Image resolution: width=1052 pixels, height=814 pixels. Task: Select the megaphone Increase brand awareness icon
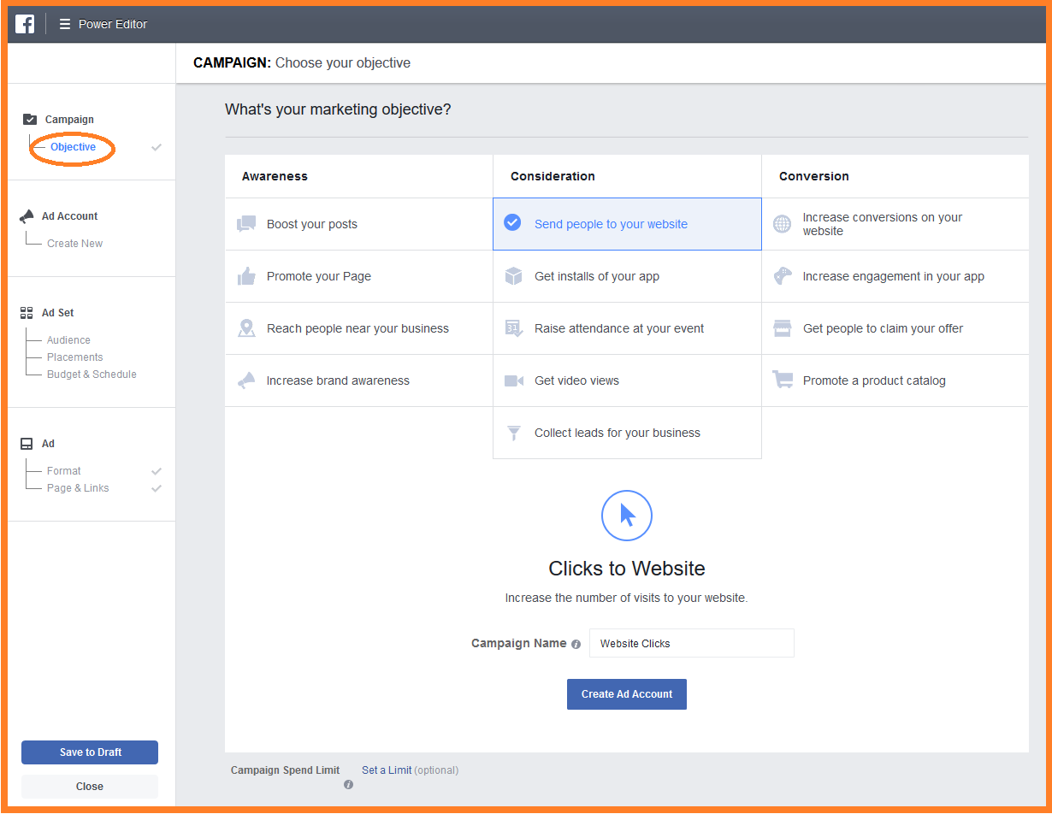(x=246, y=380)
